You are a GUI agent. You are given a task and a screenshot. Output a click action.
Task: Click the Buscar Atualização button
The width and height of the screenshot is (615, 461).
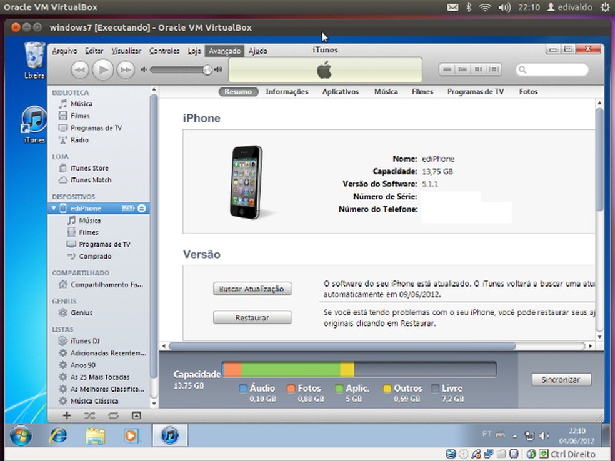pos(252,289)
